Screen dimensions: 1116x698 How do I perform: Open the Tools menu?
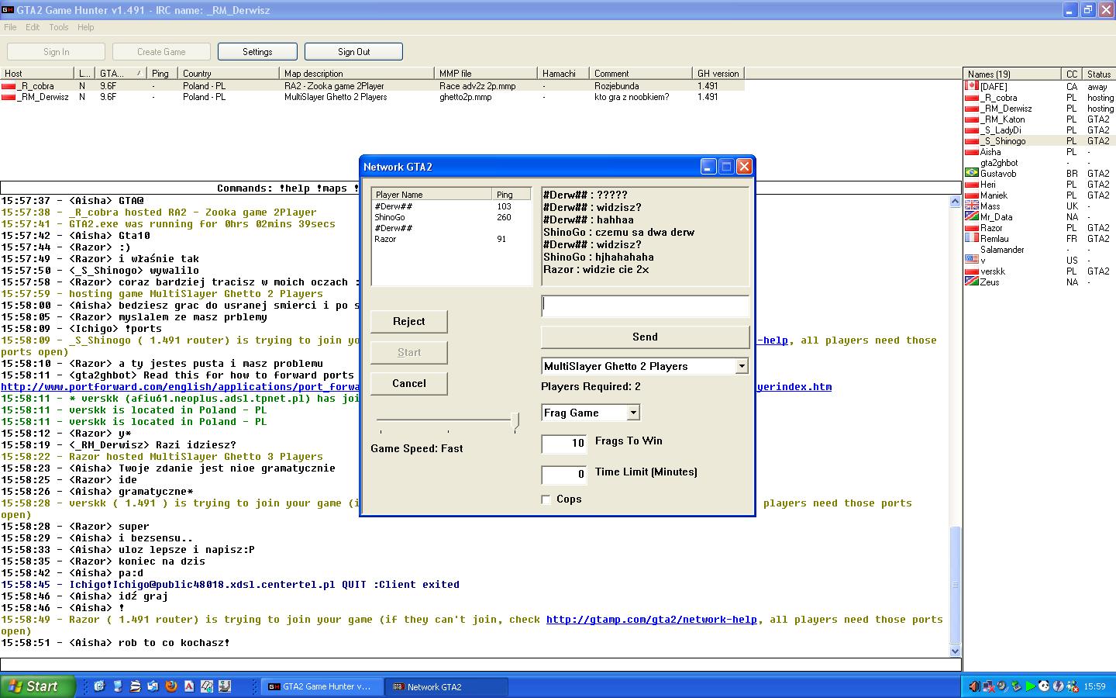[59, 27]
